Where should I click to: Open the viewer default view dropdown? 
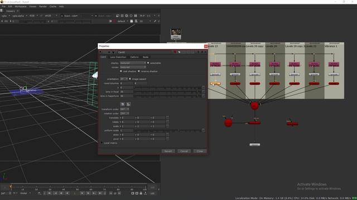pyautogui.click(x=123, y=21)
